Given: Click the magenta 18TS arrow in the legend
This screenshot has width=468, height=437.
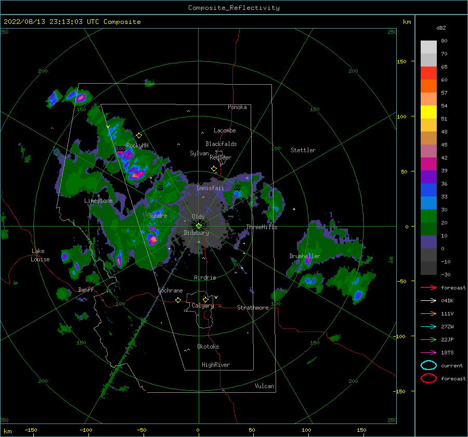Looking at the screenshot, I should [x=428, y=353].
